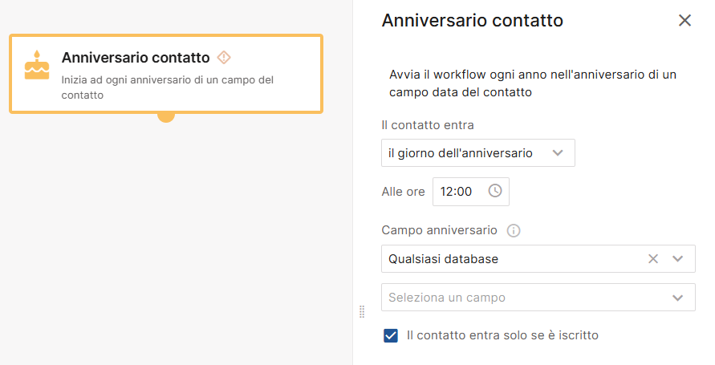Close the Anniversario contatto settings panel
The image size is (715, 365).
tap(685, 21)
